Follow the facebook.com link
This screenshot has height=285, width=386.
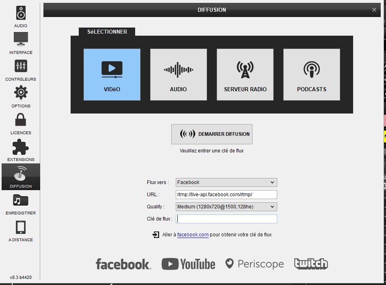tap(193, 235)
